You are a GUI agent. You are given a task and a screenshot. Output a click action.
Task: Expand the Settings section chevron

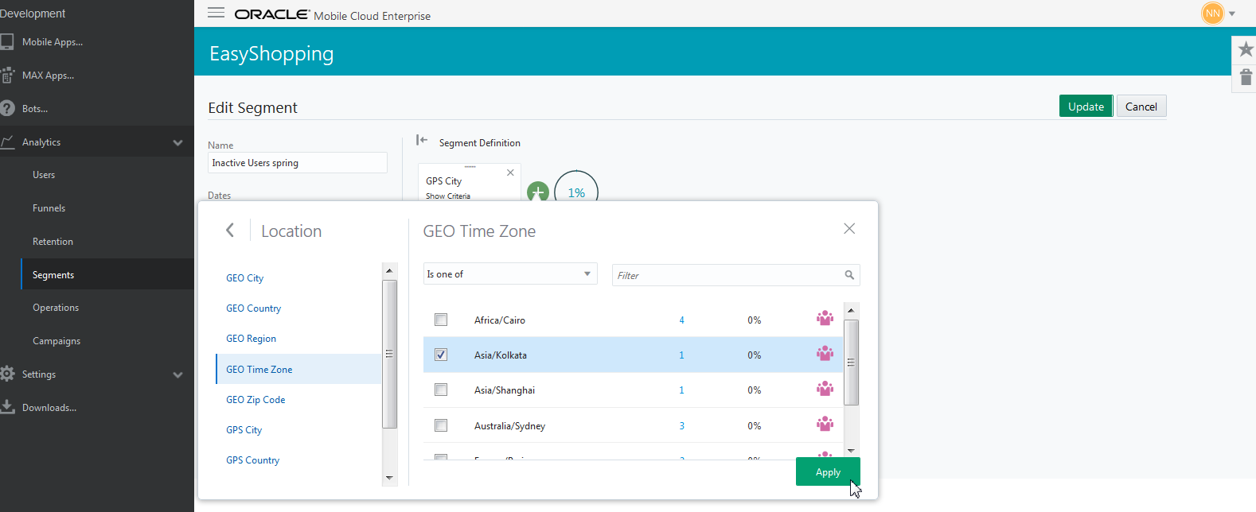click(177, 375)
